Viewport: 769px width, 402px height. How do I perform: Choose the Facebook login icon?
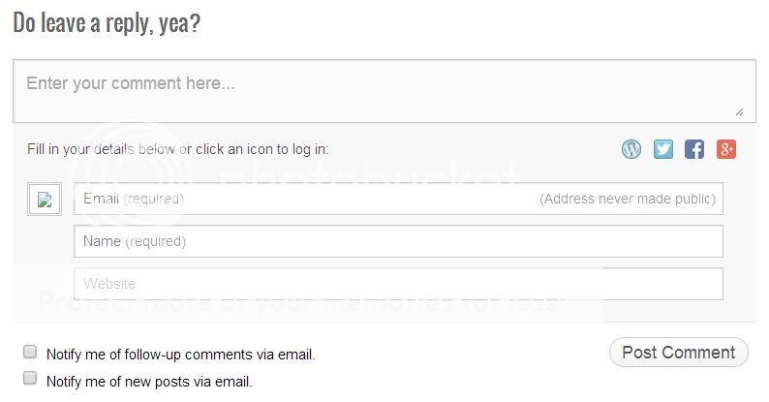(x=694, y=149)
